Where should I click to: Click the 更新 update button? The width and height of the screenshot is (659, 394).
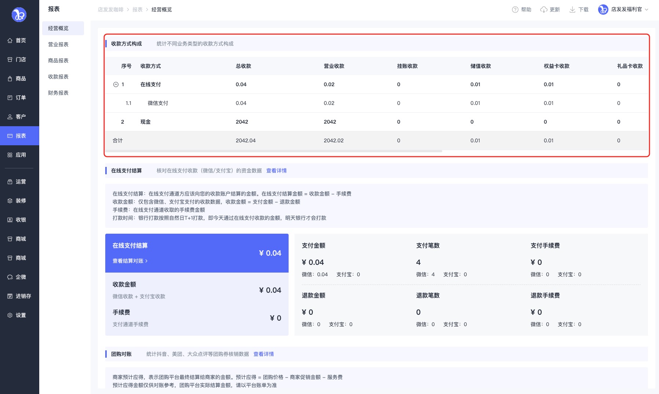click(x=550, y=10)
